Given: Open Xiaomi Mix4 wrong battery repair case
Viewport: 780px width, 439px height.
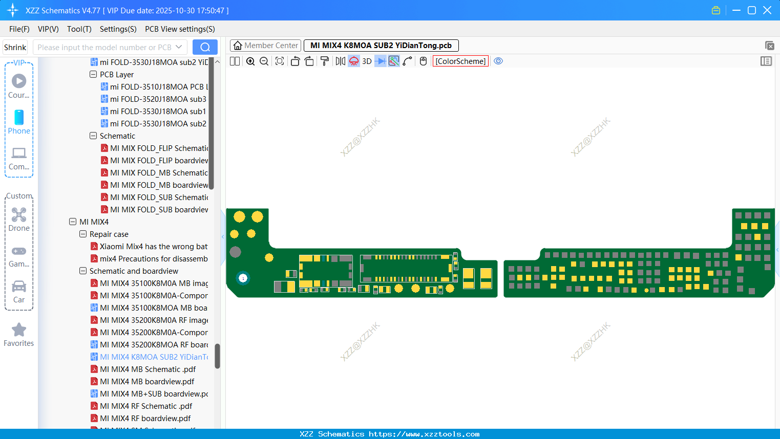Looking at the screenshot, I should pyautogui.click(x=150, y=247).
